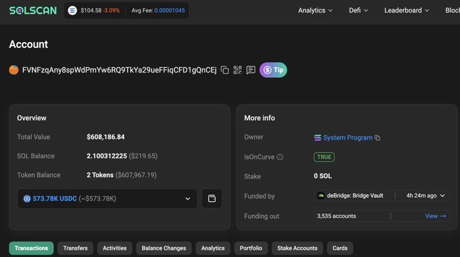Click the orange account avatar
460x257 pixels.
(14, 70)
